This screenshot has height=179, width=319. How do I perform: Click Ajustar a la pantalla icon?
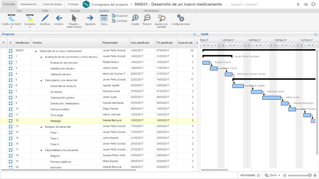(161, 18)
